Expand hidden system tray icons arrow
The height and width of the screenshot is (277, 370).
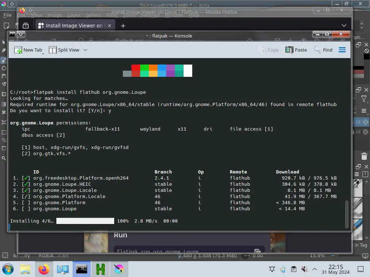pyautogui.click(x=315, y=269)
